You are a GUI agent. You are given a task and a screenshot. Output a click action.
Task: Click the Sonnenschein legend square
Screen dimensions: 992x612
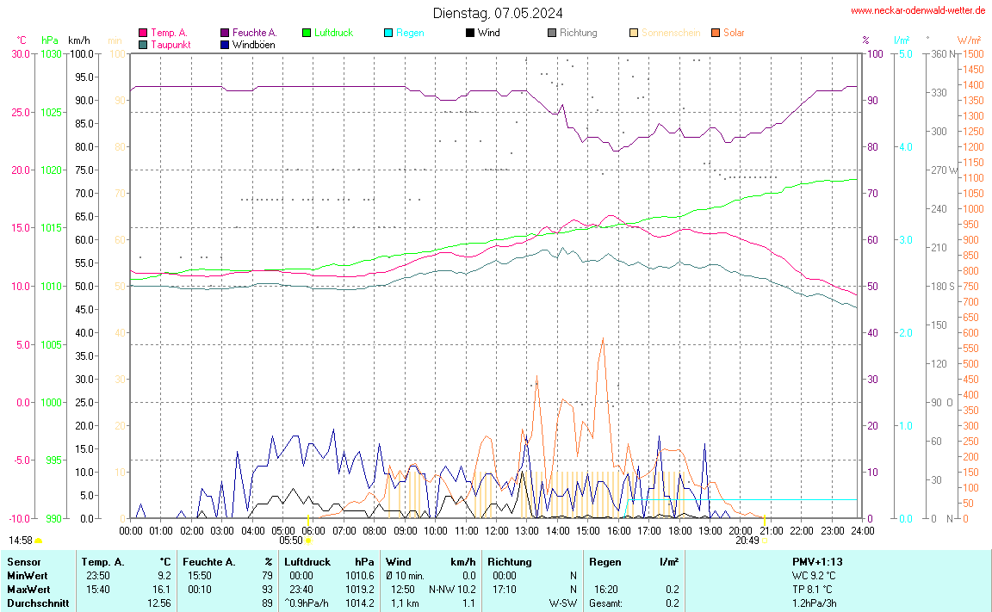(x=634, y=33)
